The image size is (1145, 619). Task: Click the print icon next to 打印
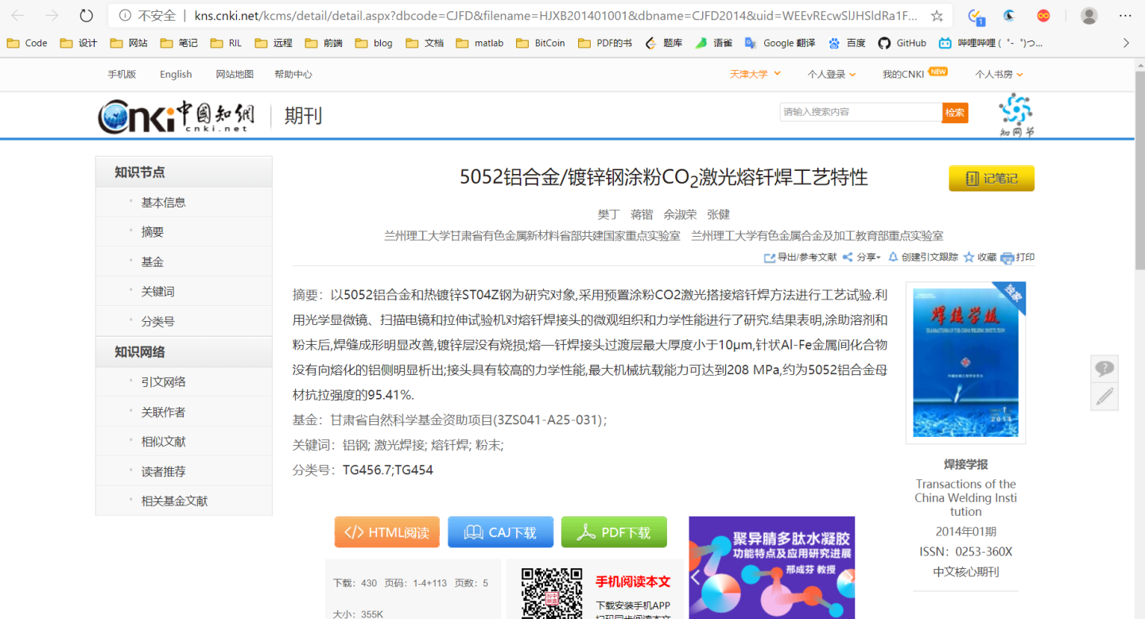pyautogui.click(x=1007, y=257)
